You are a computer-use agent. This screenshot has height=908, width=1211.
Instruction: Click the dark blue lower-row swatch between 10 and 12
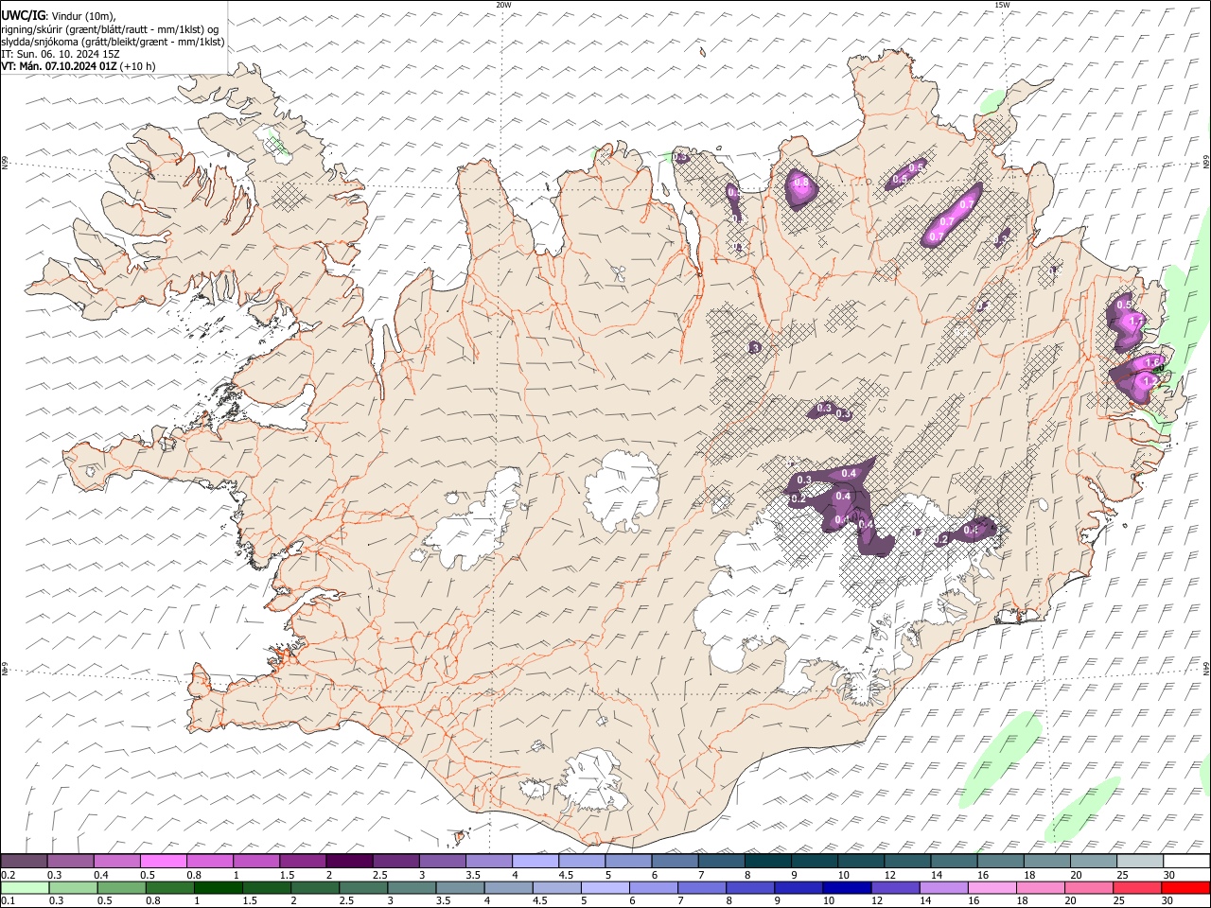pos(846,887)
